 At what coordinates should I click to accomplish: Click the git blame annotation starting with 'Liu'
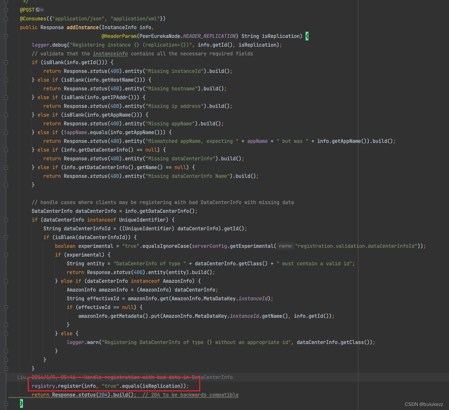click(x=125, y=377)
